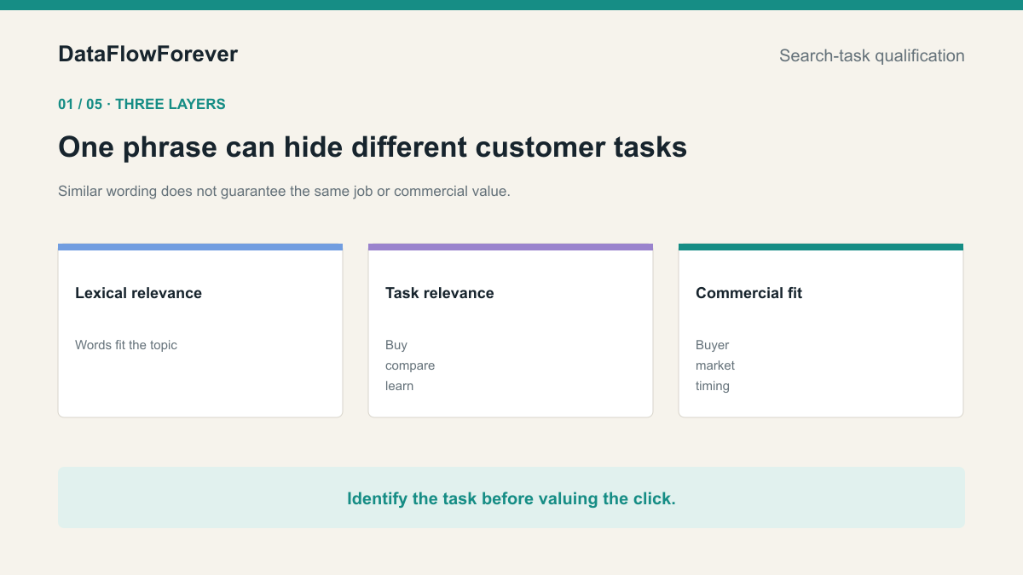Click the Commercial fit card title
1023x575 pixels.
(748, 293)
